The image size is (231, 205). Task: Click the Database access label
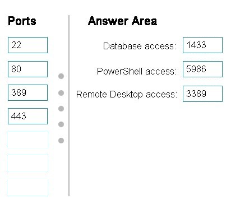[x=140, y=46]
